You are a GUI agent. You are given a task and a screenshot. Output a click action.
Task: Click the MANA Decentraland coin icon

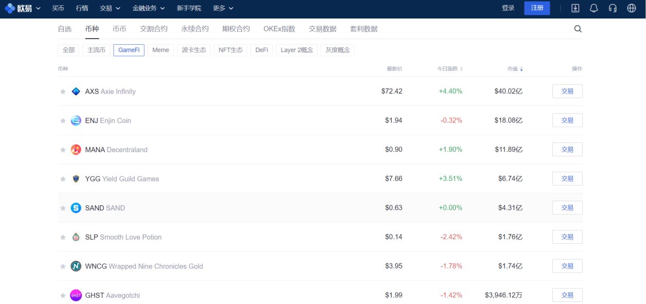pyautogui.click(x=76, y=150)
